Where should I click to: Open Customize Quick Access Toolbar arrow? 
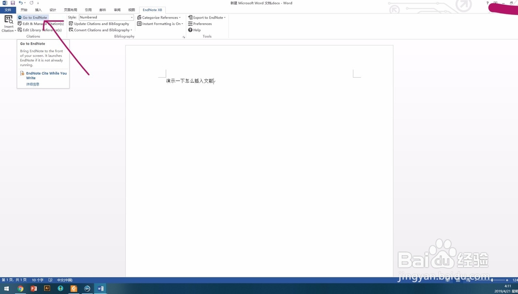click(x=38, y=3)
